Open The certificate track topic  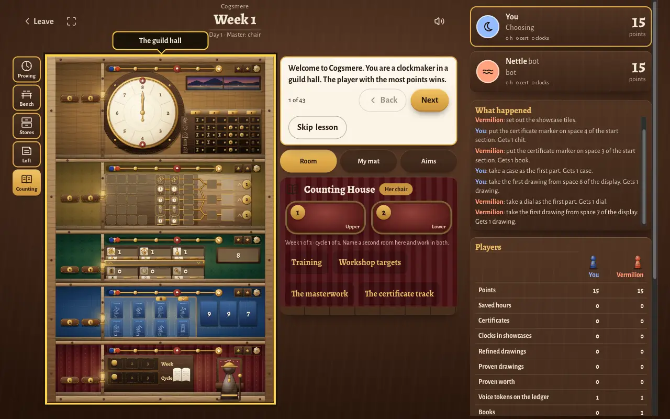coord(399,294)
